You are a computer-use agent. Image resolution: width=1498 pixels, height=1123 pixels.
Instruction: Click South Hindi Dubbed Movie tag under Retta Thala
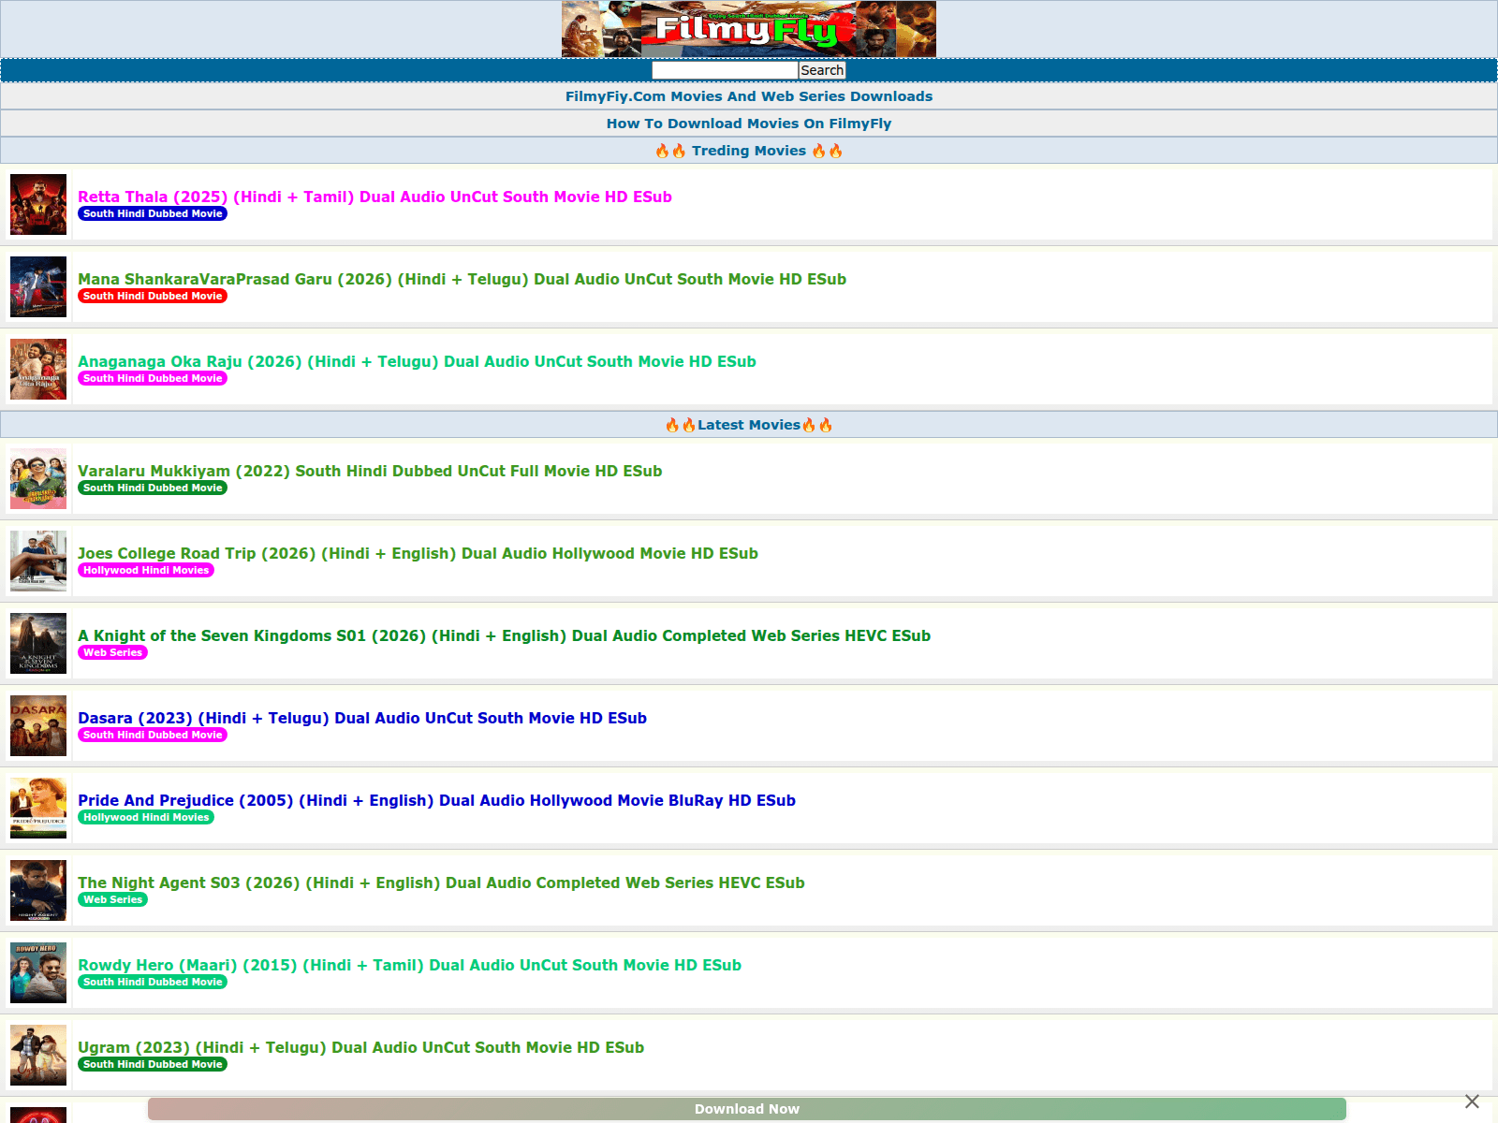pos(152,213)
